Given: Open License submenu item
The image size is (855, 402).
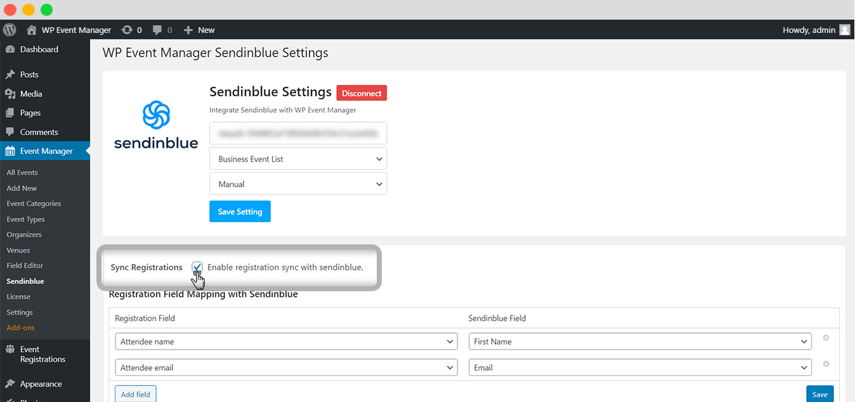Looking at the screenshot, I should [18, 297].
